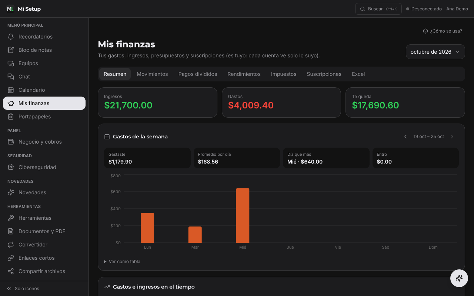Click the Herramientas wrench icon
The height and width of the screenshot is (296, 474).
click(11, 218)
